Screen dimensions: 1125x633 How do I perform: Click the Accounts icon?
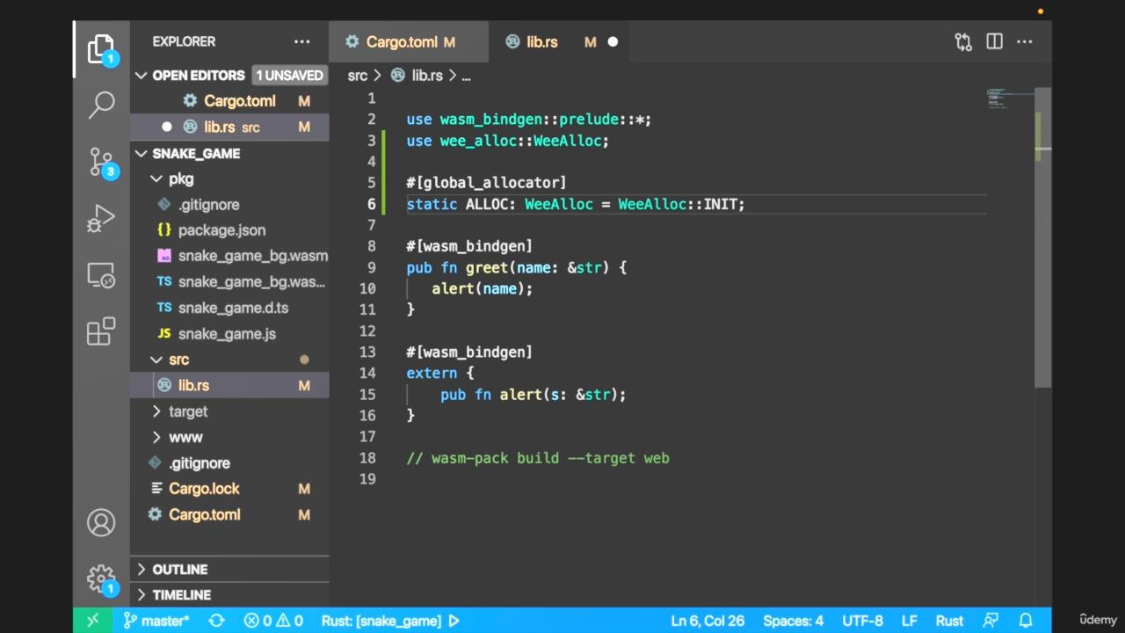[x=101, y=523]
